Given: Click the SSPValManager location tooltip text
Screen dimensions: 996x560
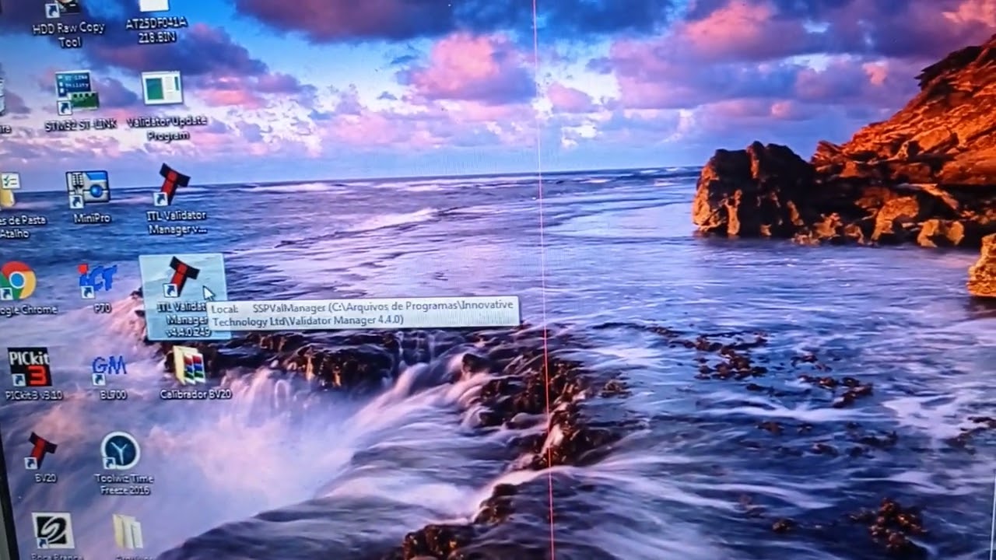Looking at the screenshot, I should point(363,313).
